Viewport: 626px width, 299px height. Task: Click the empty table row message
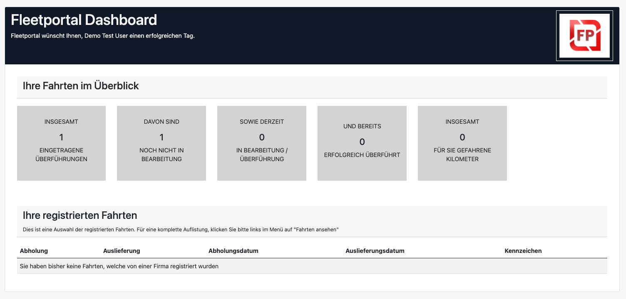(119, 266)
